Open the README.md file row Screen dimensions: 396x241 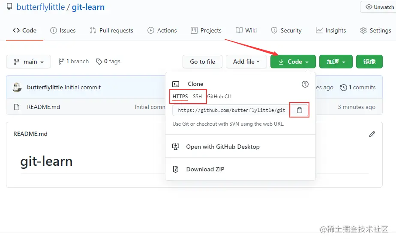pos(194,107)
